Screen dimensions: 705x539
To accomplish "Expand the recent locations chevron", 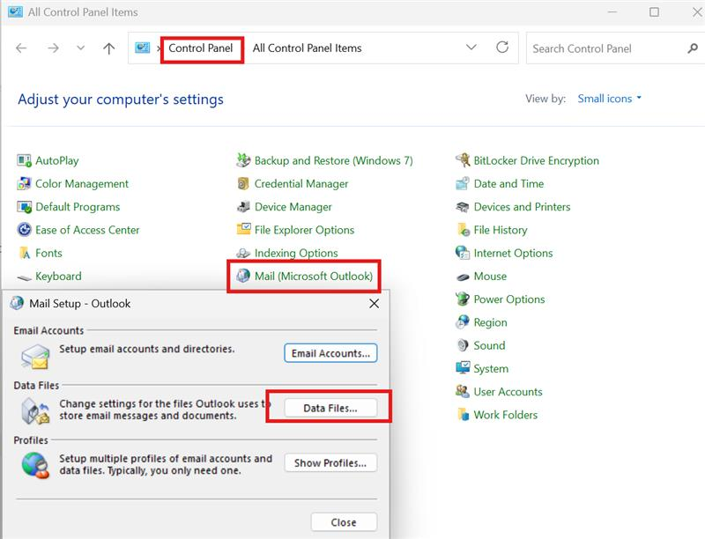I will [x=80, y=48].
